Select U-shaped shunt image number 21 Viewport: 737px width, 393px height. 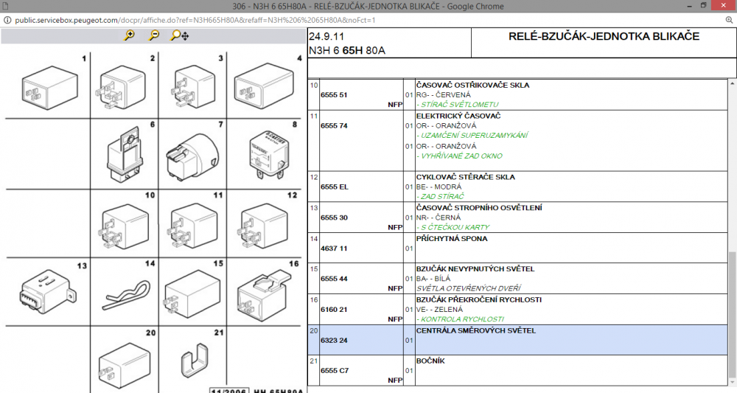click(x=195, y=361)
